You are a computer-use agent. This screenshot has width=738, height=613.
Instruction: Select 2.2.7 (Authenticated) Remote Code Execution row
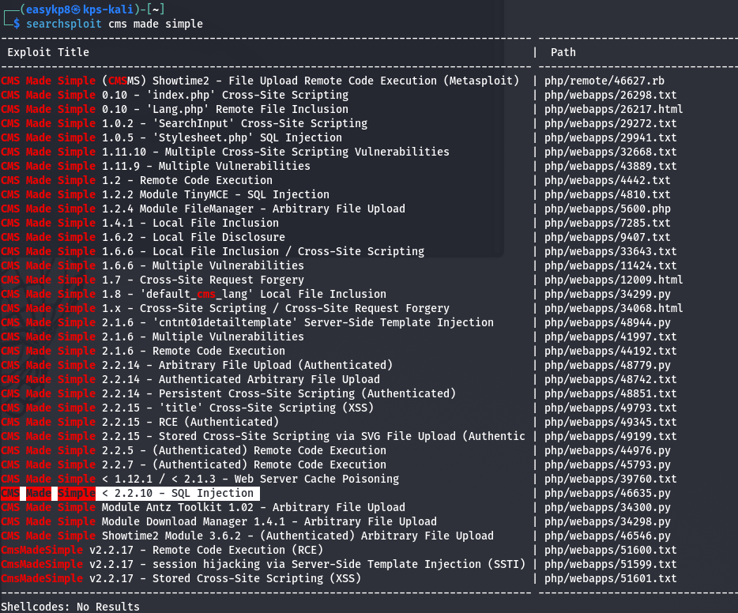point(194,464)
